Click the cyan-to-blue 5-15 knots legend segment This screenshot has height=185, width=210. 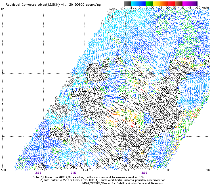pyautogui.click(x=138, y=3)
